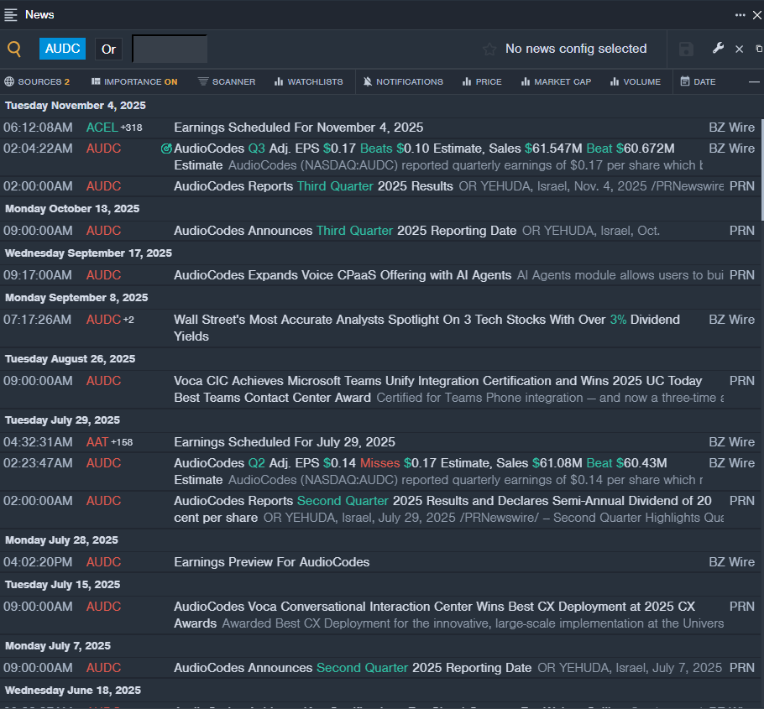764x709 pixels.
Task: Click the News panel list icon in title bar
Action: click(x=11, y=14)
